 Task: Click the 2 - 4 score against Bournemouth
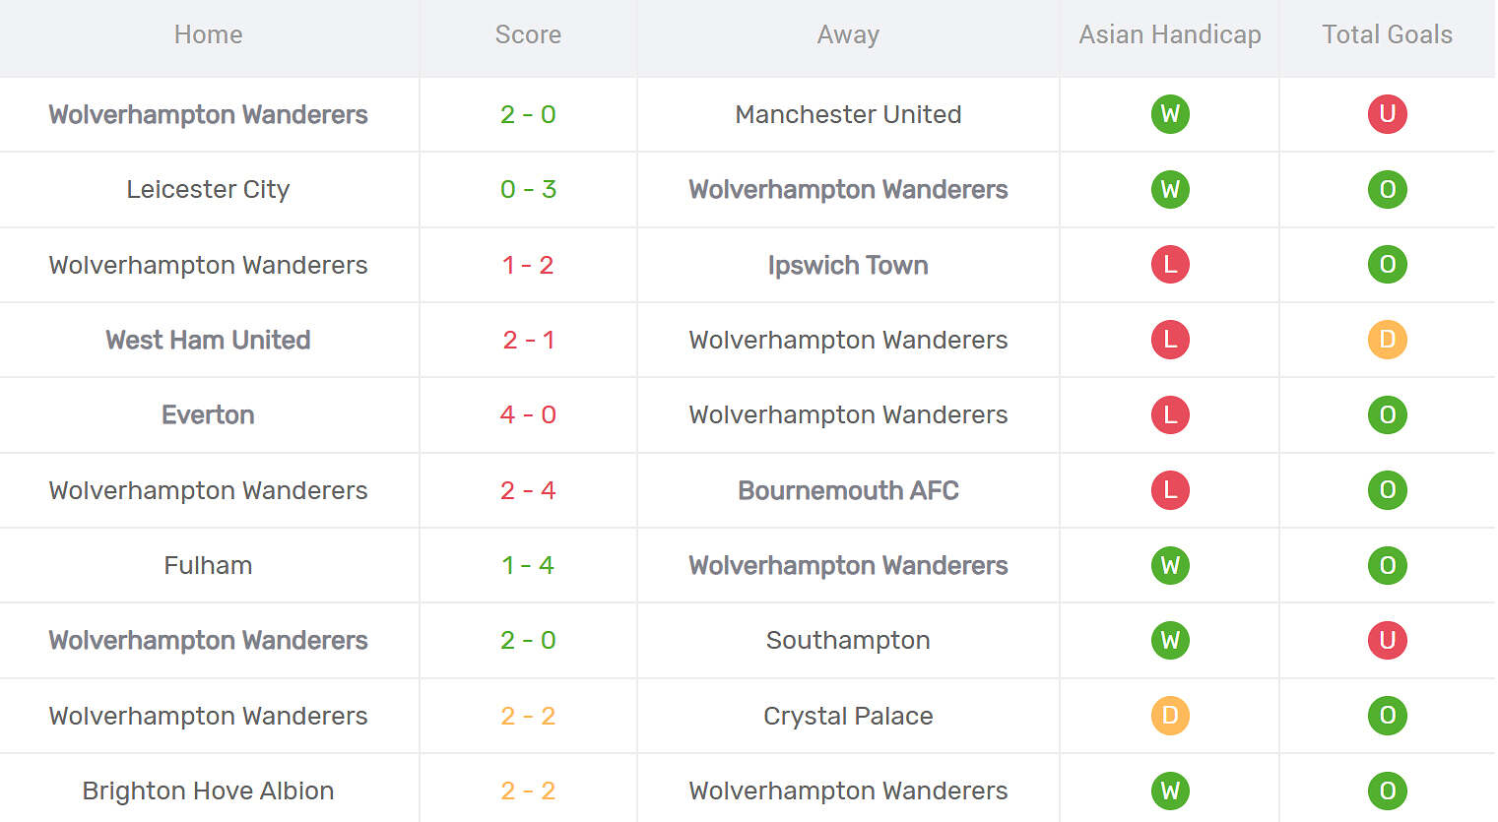pos(528,490)
